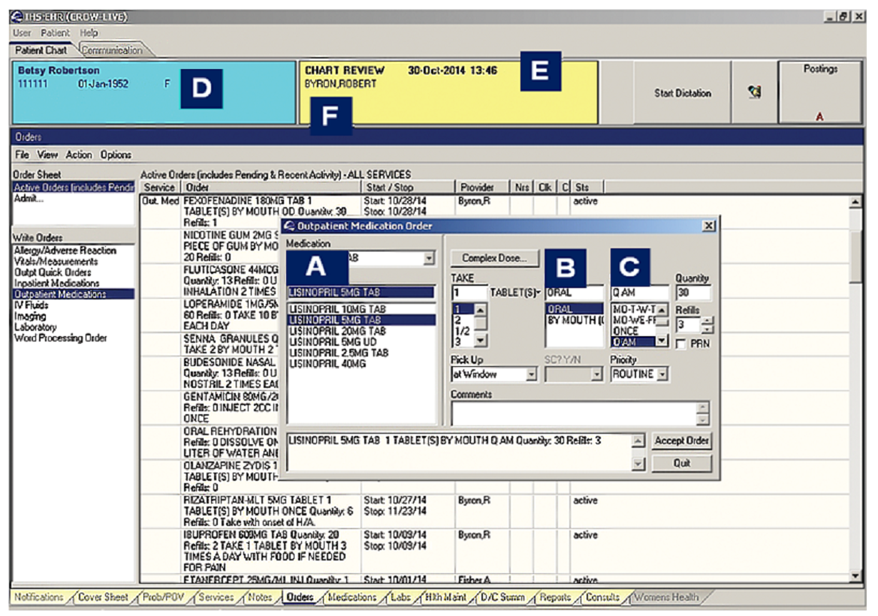The height and width of the screenshot is (616, 878).
Task: Select LISINOPRIL 10MG TAB in the list
Action: (x=337, y=309)
